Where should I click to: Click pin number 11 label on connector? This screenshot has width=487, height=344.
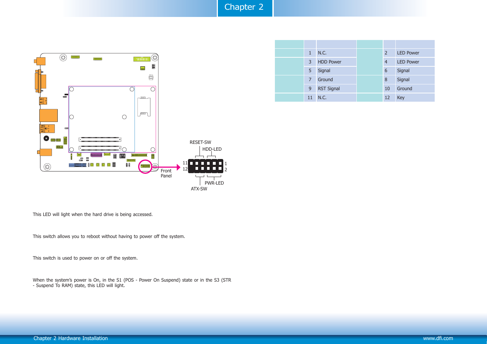[x=185, y=163]
